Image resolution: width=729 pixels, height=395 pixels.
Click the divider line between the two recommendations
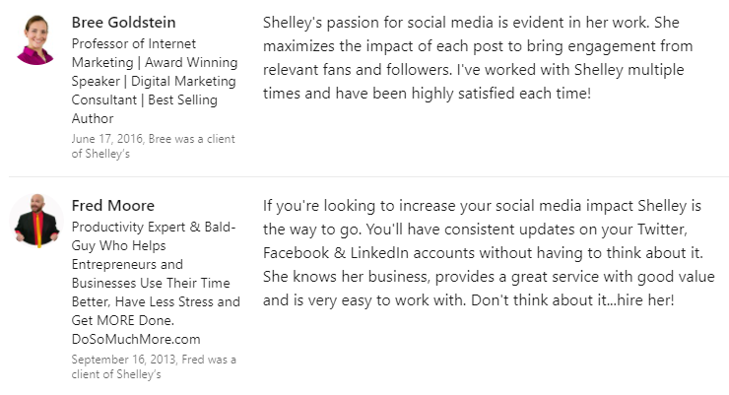pos(368,176)
